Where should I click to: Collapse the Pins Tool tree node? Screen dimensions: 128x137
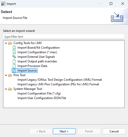6,75
